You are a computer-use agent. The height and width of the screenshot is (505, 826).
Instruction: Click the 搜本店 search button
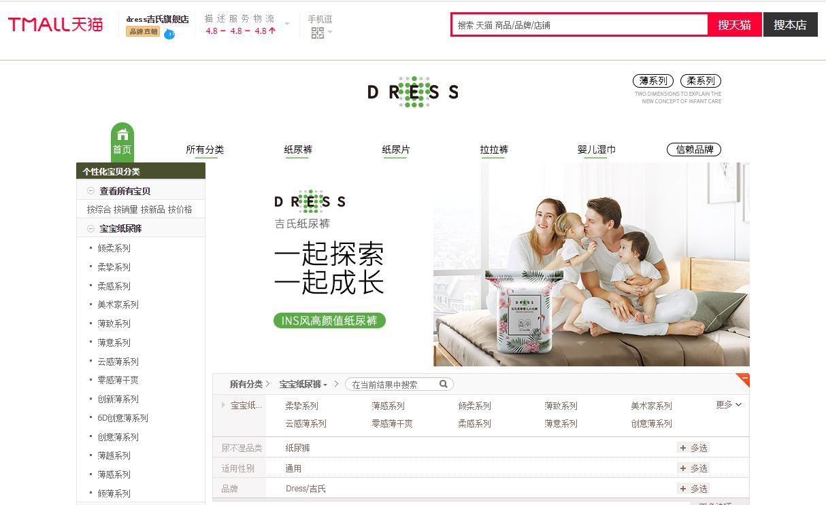click(x=790, y=24)
